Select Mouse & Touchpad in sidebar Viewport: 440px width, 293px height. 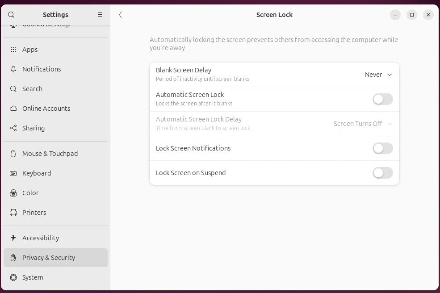tap(50, 154)
